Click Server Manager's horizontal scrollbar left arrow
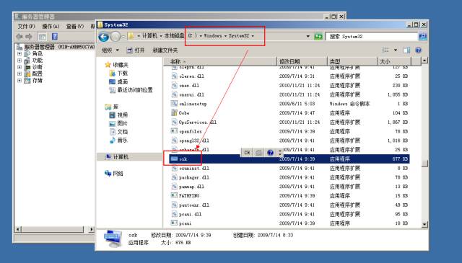Image resolution: width=462 pixels, height=263 pixels. 17,229
